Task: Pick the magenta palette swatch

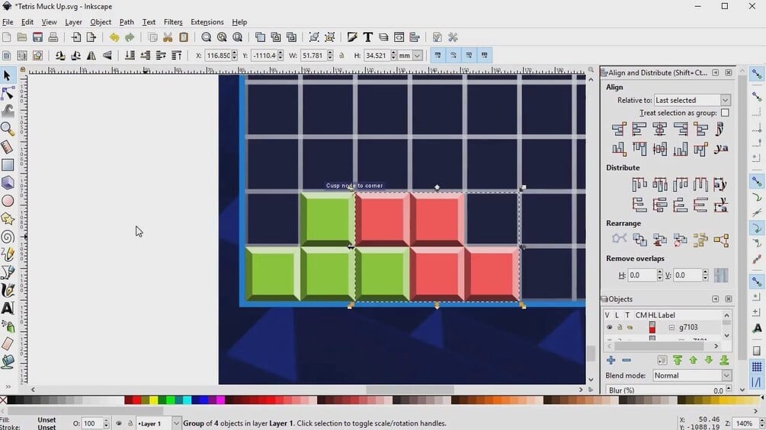Action: click(220, 400)
